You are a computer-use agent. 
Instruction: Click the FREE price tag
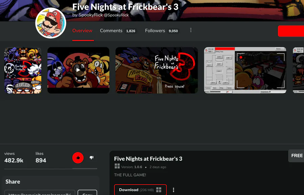297,156
